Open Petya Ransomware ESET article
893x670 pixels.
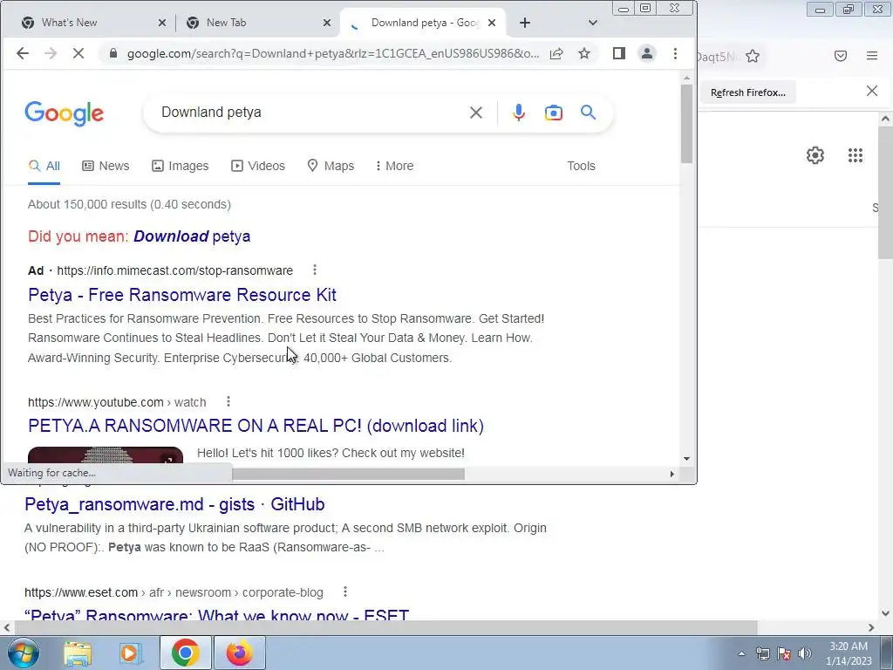216,614
